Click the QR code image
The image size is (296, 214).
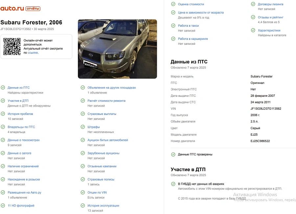pyautogui.click(x=12, y=46)
